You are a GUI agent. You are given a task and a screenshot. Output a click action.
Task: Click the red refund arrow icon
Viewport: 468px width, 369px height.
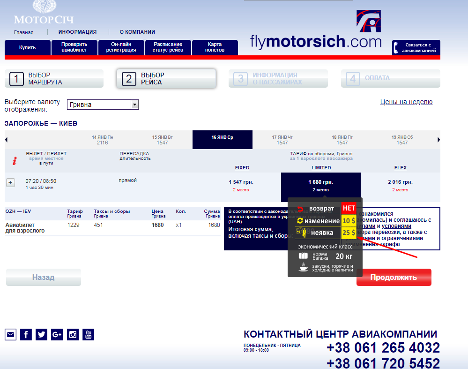click(300, 209)
